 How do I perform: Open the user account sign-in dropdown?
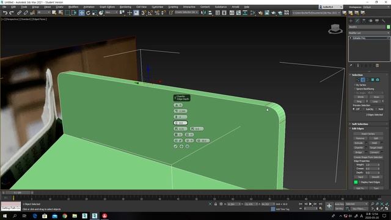tap(331, 7)
